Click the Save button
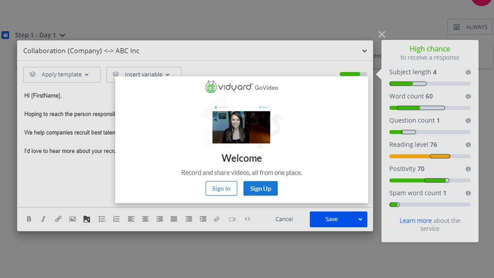494x278 pixels. pos(332,219)
